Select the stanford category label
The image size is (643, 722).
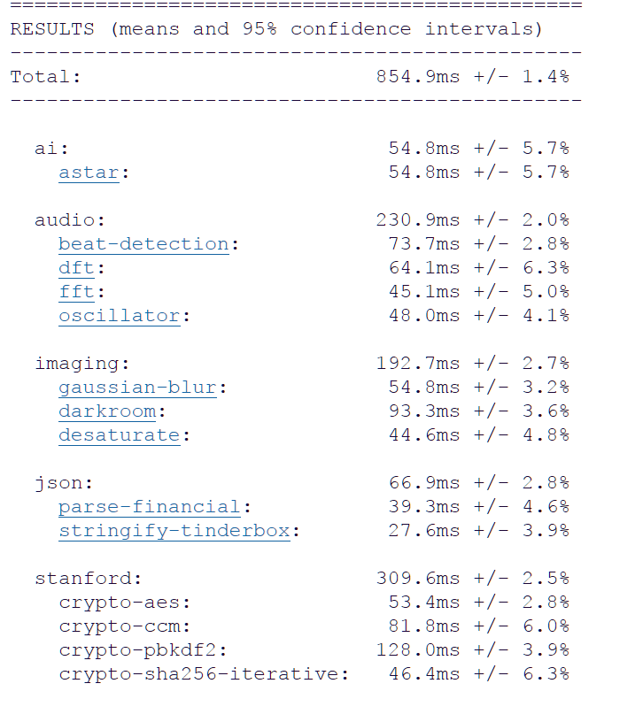[x=85, y=579]
